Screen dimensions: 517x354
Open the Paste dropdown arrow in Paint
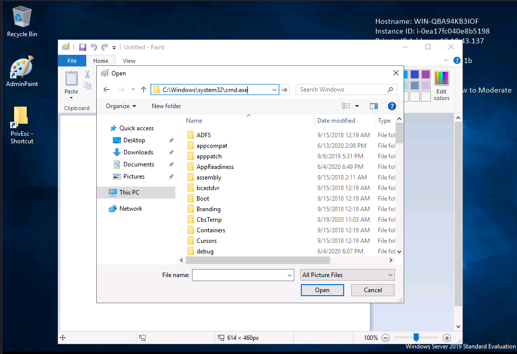coord(71,98)
